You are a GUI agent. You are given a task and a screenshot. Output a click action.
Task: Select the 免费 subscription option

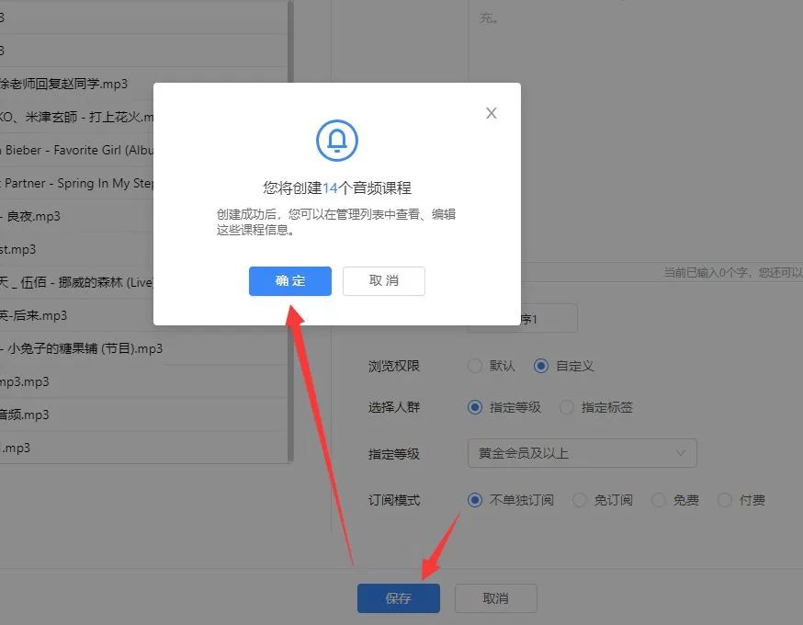coord(659,500)
